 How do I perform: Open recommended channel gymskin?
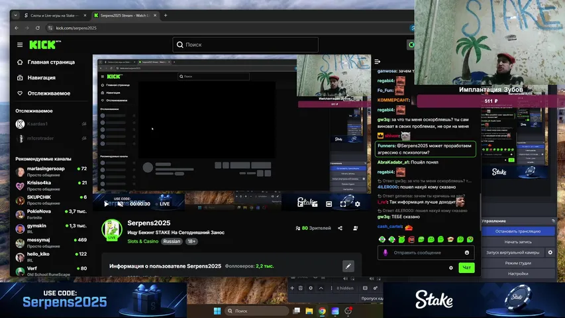point(51,229)
